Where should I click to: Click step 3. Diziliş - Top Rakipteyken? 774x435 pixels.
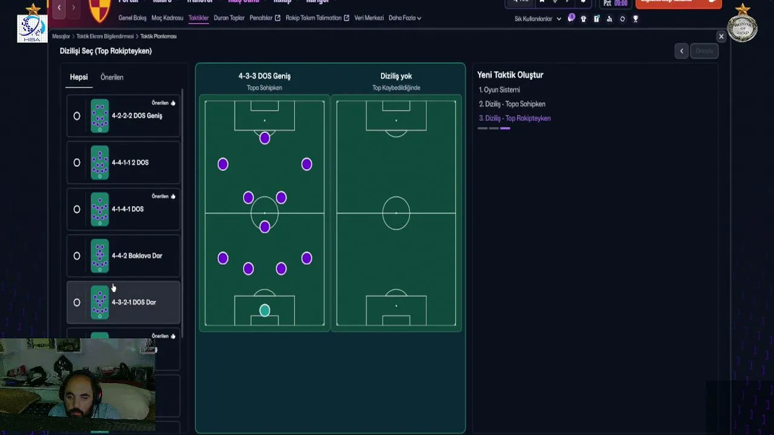point(515,118)
